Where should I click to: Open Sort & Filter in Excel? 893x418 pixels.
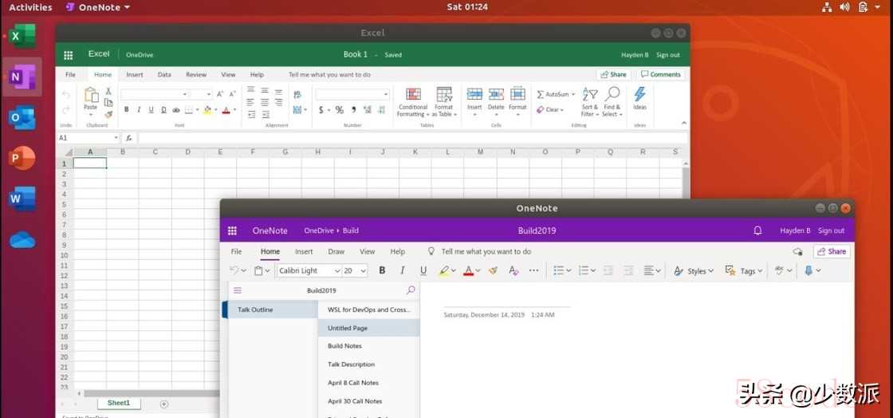click(590, 102)
